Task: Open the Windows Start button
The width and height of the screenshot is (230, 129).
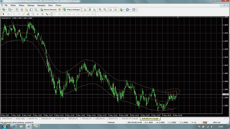Action: [x=4, y=126]
